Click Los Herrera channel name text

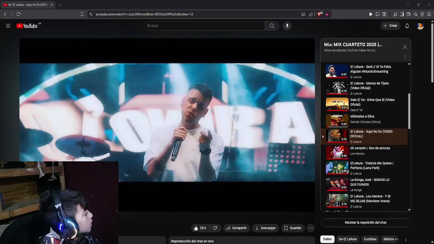pos(357,154)
